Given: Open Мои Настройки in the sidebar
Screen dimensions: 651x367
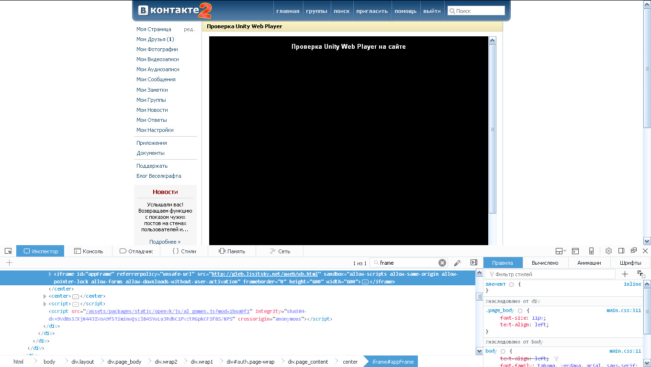Looking at the screenshot, I should (155, 130).
